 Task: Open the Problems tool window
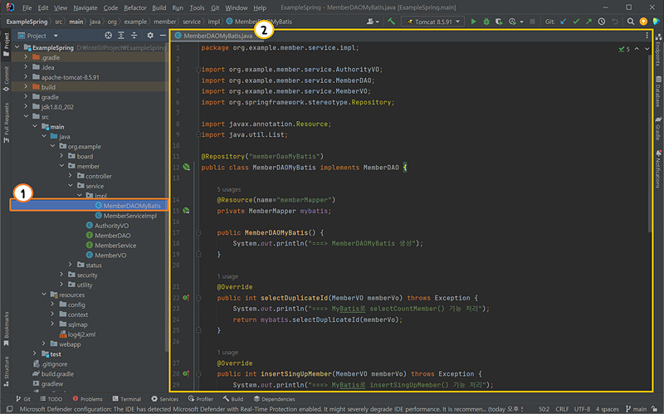click(x=87, y=399)
